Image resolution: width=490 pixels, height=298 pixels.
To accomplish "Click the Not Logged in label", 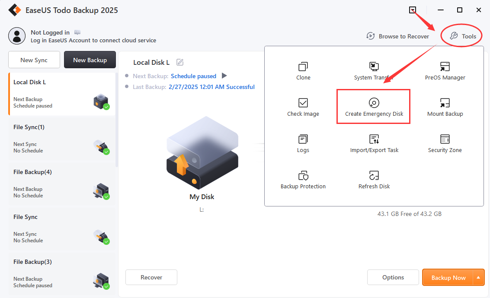I will (50, 32).
